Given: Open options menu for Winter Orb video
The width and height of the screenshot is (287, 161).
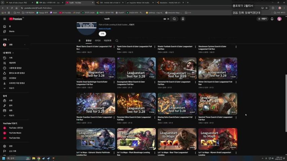Looking at the screenshot, I should coord(236,82).
